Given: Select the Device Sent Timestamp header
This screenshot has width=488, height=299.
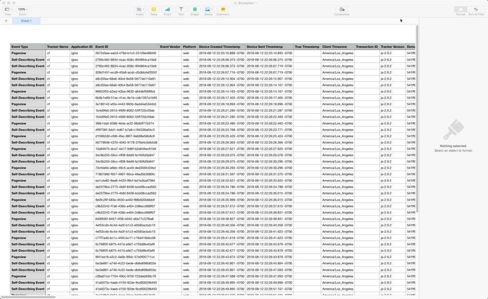Looking at the screenshot, I should [269, 47].
